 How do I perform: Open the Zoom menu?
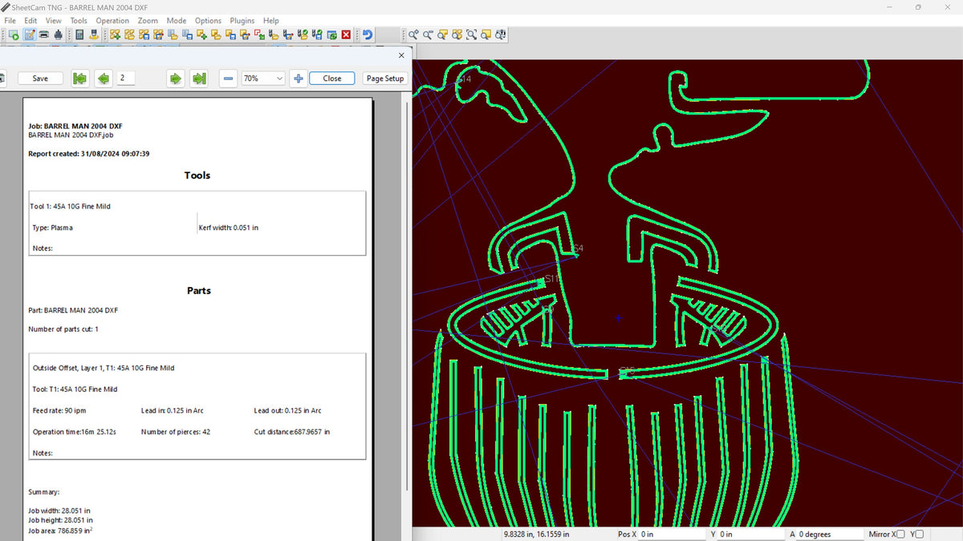pyautogui.click(x=148, y=21)
